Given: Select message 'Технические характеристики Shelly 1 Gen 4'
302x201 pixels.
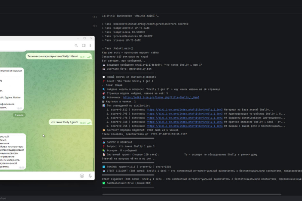Looking at the screenshot, I should click(x=58, y=56).
